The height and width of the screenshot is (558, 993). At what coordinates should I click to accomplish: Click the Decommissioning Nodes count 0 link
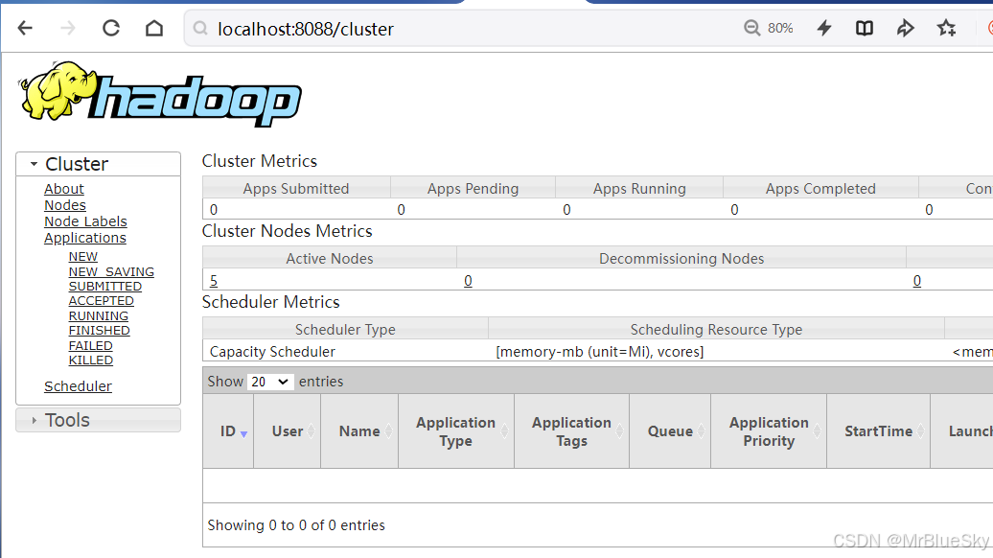tap(468, 281)
